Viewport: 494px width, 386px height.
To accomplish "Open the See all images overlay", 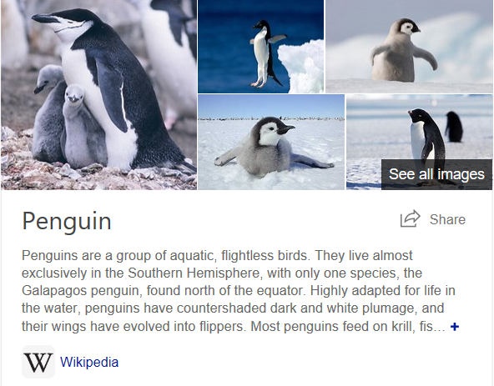I will point(436,174).
